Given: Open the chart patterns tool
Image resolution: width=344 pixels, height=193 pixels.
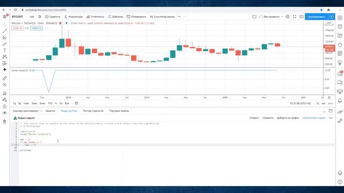Looking at the screenshot, I should [x=5, y=57].
